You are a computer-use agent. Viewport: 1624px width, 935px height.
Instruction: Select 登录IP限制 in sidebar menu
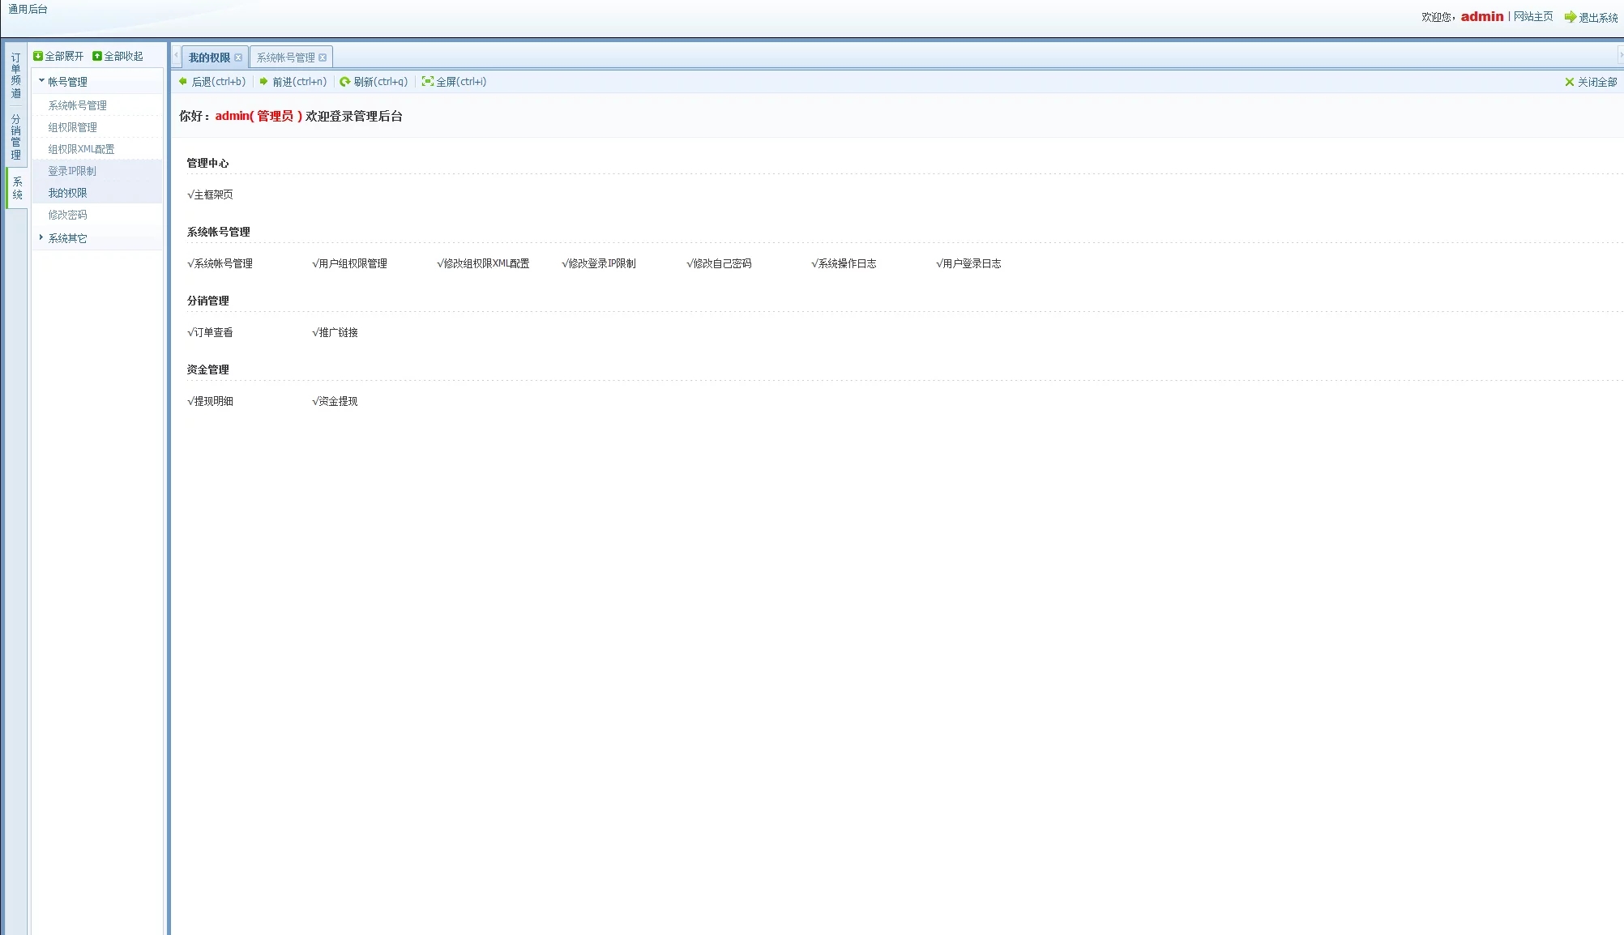[72, 171]
